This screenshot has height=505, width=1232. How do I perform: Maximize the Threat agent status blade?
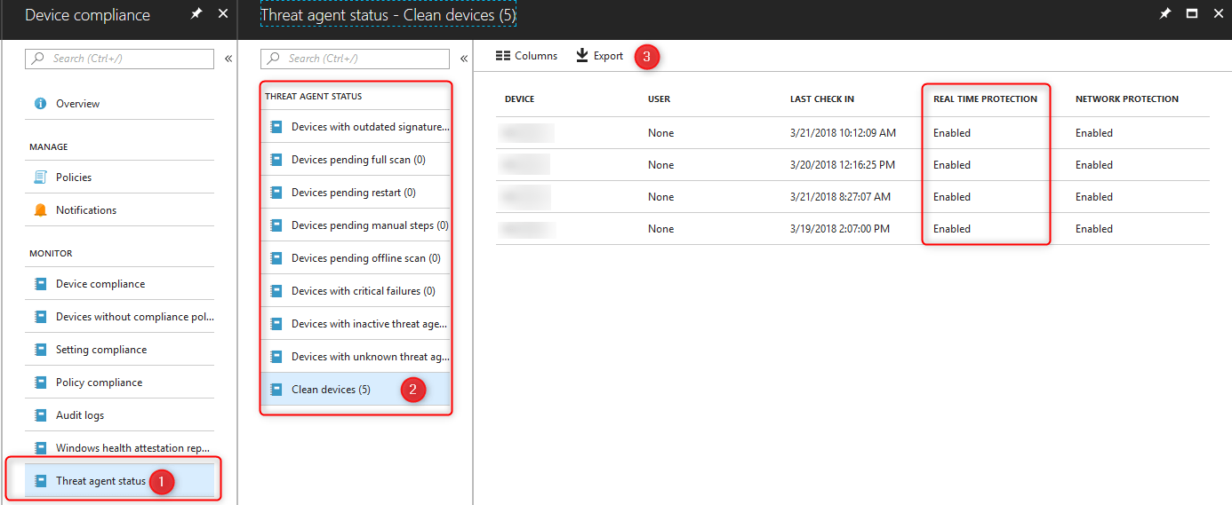pyautogui.click(x=1192, y=14)
